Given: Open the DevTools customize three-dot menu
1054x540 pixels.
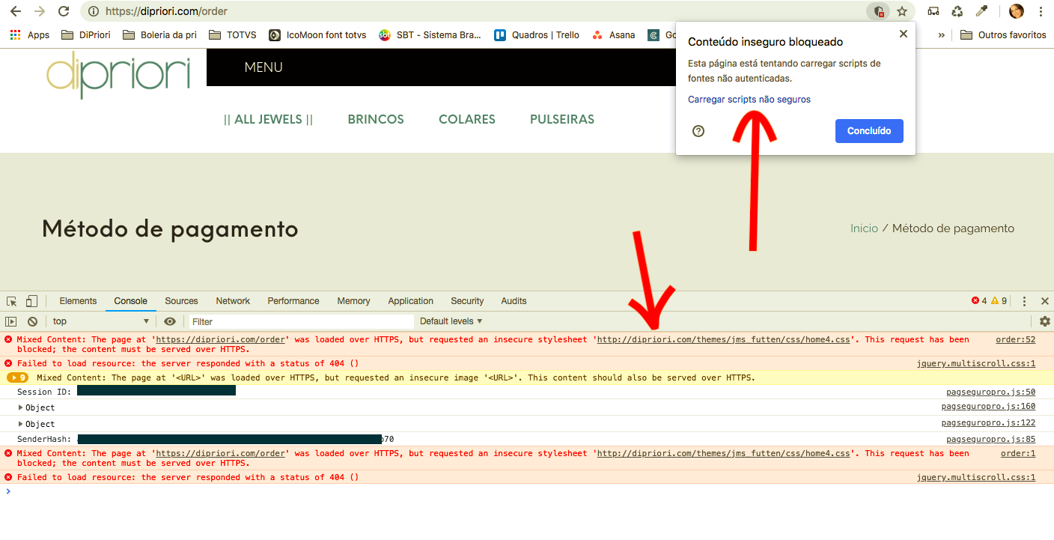Looking at the screenshot, I should click(x=1025, y=301).
